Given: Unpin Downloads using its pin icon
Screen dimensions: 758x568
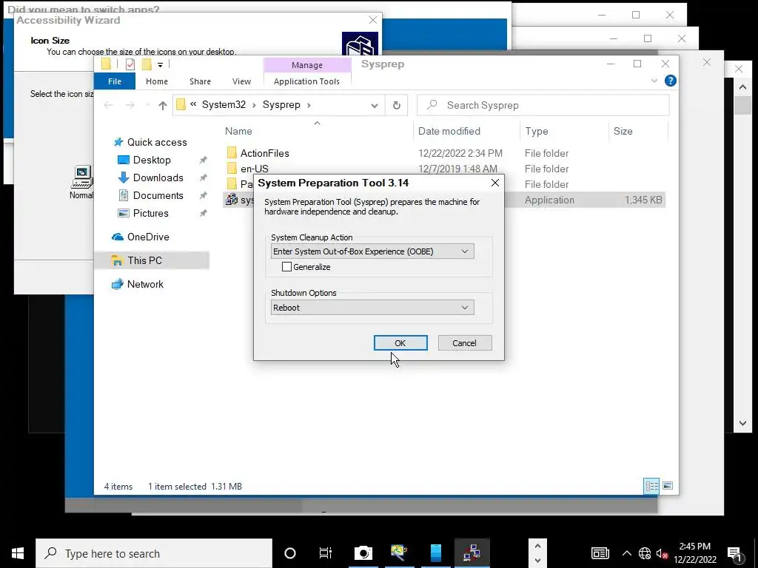Looking at the screenshot, I should [x=204, y=177].
